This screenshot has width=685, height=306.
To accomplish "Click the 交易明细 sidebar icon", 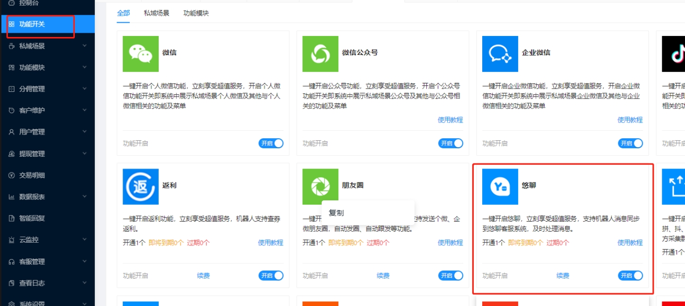I will 12,175.
